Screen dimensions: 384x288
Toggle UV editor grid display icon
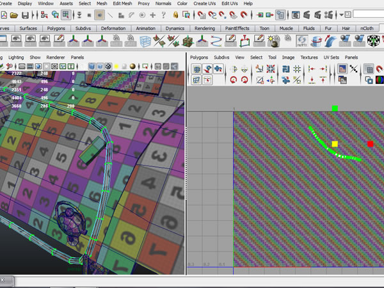coord(369,69)
